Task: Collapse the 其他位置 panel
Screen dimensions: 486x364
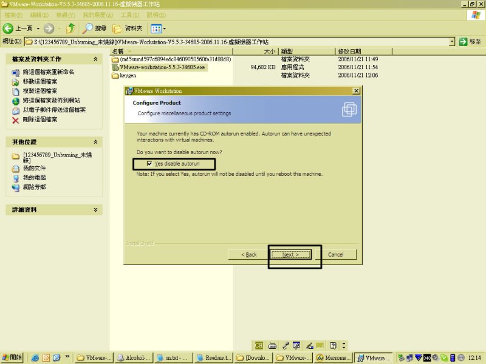Action: (95, 142)
